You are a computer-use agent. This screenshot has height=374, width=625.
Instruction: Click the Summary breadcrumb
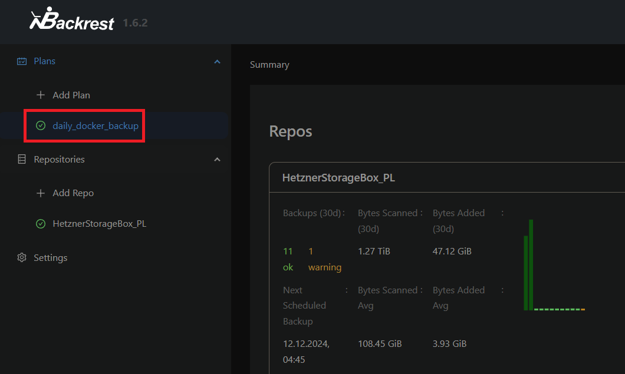269,65
